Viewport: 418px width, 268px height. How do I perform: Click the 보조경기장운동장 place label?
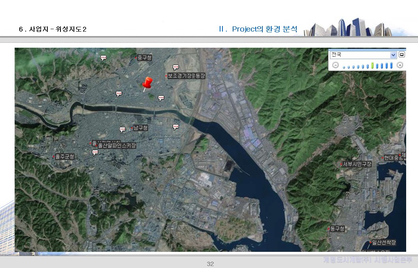click(186, 76)
